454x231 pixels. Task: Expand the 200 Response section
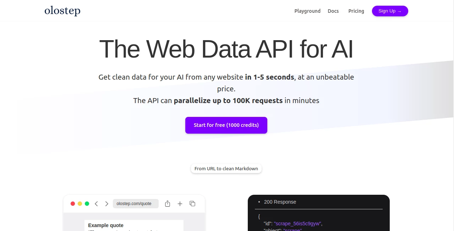280,202
